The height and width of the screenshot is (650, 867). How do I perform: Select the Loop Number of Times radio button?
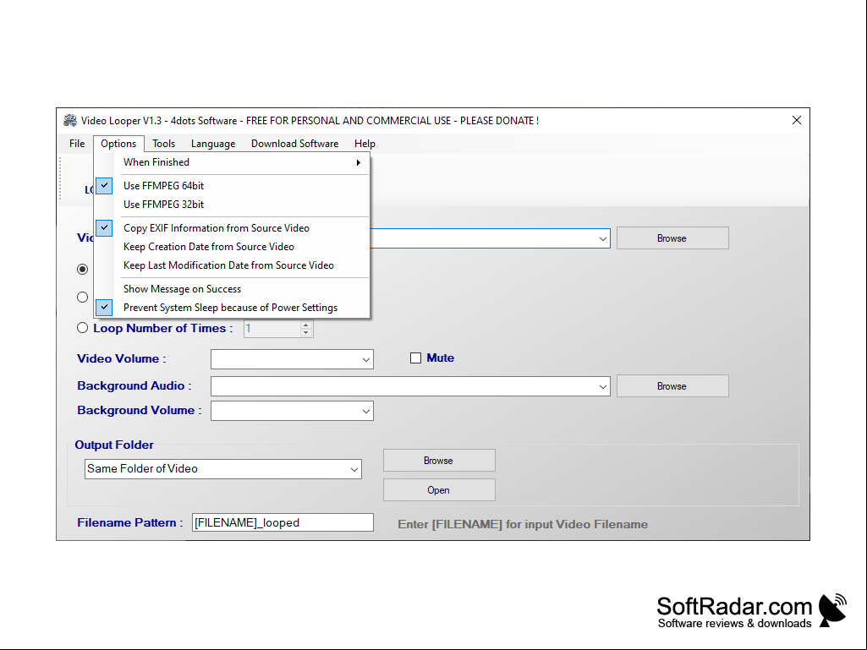(82, 328)
